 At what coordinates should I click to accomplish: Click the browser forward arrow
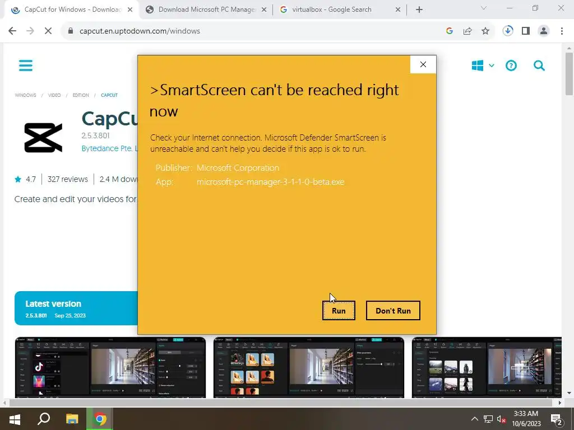pyautogui.click(x=30, y=31)
